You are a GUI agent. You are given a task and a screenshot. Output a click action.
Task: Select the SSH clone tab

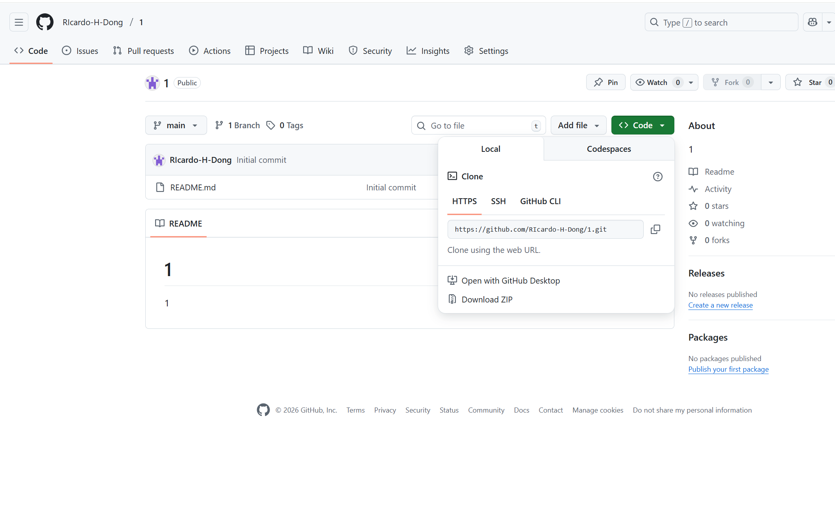498,201
